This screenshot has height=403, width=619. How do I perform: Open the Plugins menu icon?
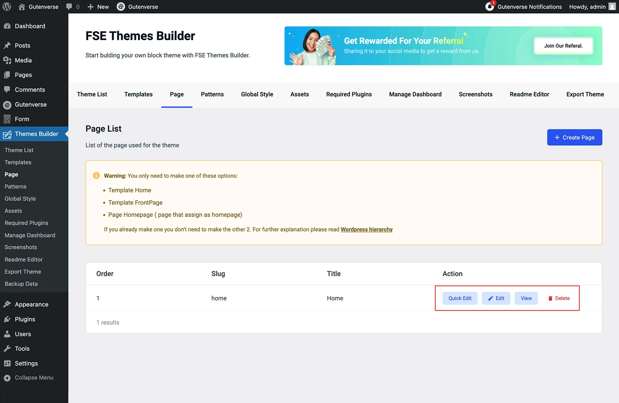(x=7, y=319)
